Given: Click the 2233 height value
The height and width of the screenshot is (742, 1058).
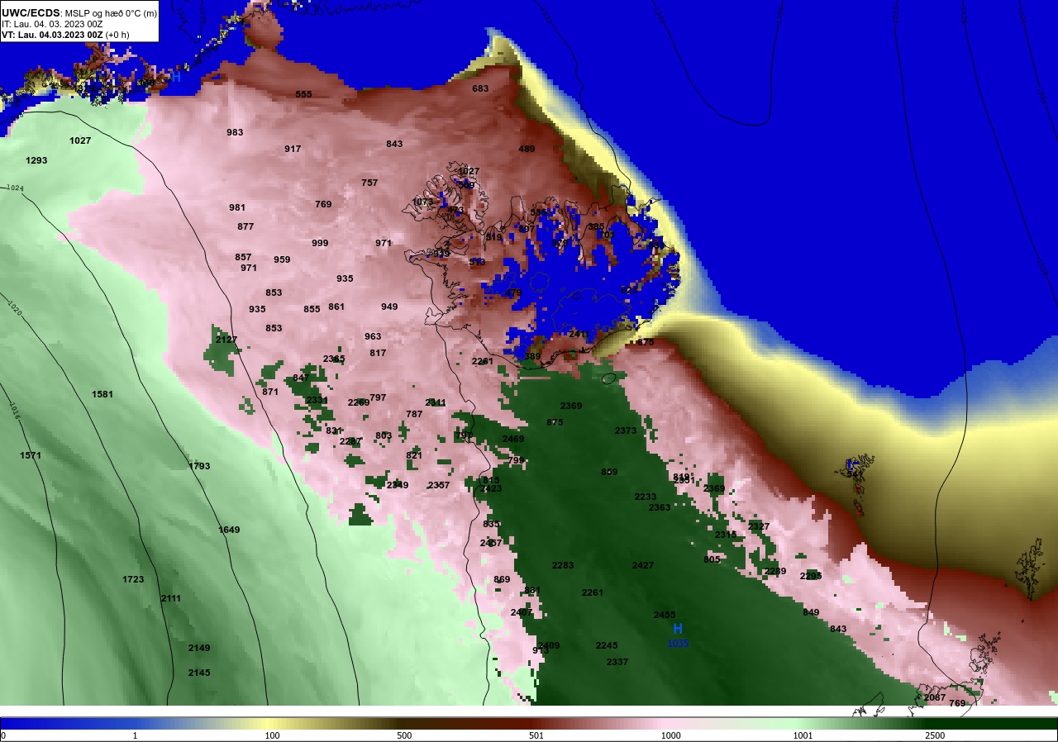Looking at the screenshot, I should (x=646, y=497).
